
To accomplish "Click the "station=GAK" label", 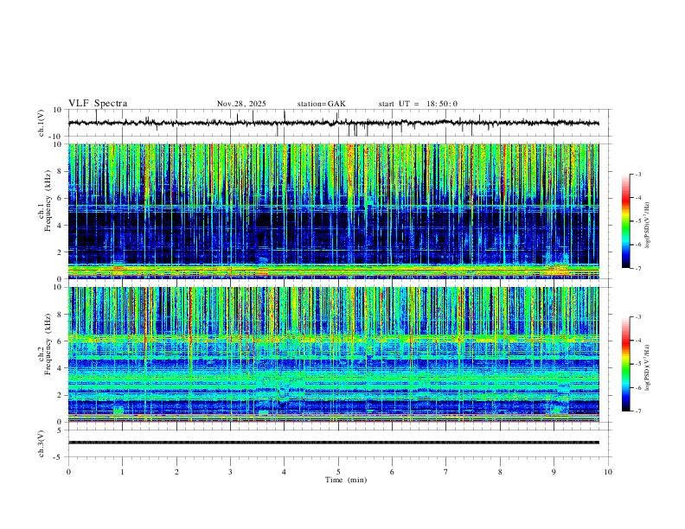I will (x=321, y=104).
